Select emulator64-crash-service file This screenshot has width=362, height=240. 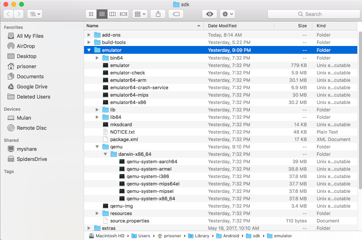220,87
